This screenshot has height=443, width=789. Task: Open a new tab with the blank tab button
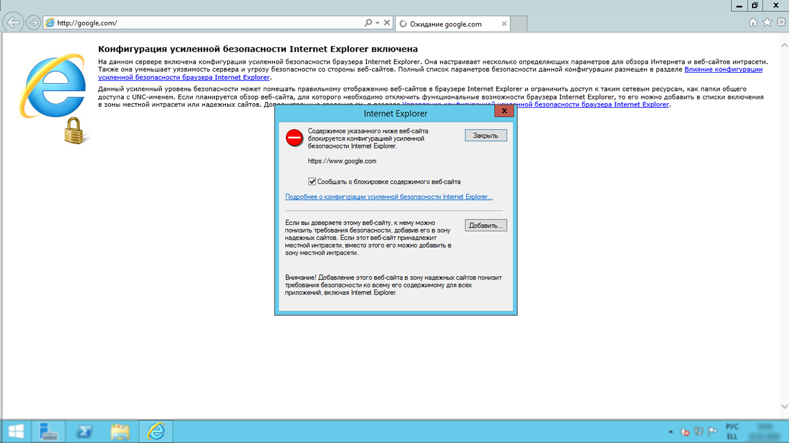click(x=519, y=24)
